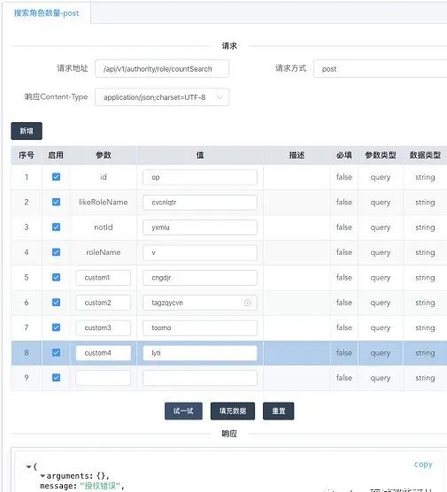Edit the value field 'toomo'
The height and width of the screenshot is (492, 447).
pyautogui.click(x=200, y=328)
